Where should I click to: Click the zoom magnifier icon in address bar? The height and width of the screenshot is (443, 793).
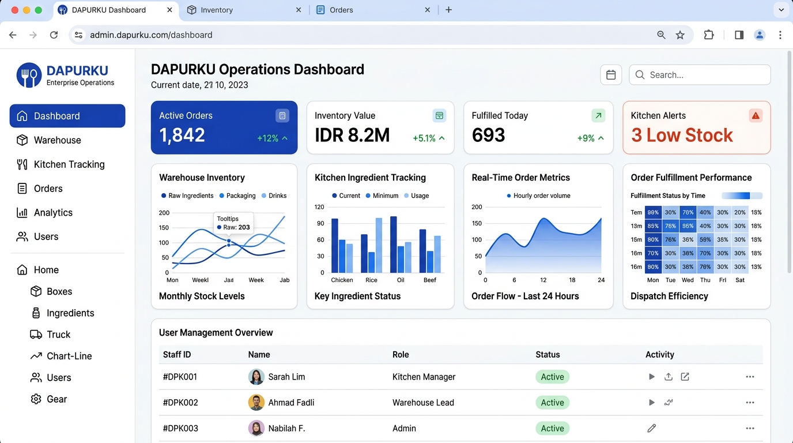662,35
